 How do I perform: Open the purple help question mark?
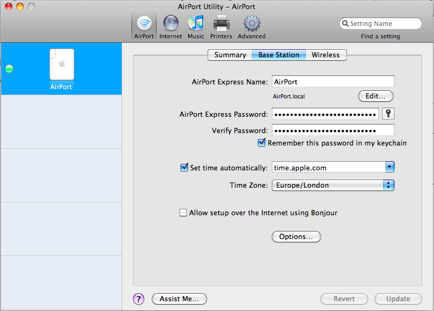click(x=138, y=299)
